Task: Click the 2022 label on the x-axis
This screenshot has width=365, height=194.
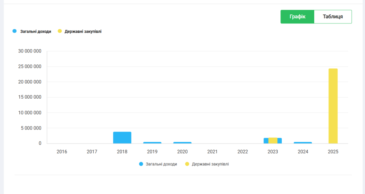Action: [x=242, y=151]
